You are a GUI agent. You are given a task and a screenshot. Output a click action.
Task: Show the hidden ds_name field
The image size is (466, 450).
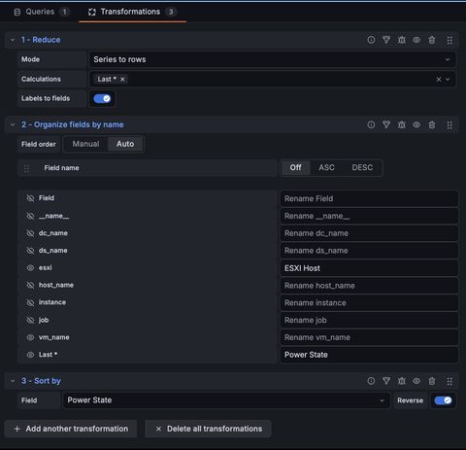tap(30, 251)
